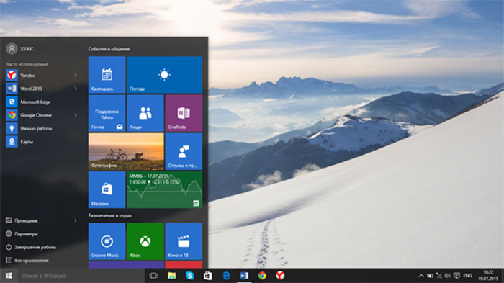This screenshot has height=283, width=504.
Task: Open Edge on the taskbar
Action: point(226,276)
